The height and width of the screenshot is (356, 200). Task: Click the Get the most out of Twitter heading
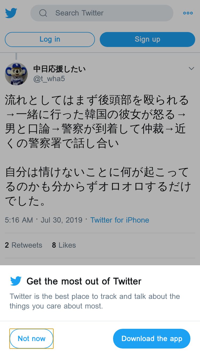point(84,281)
